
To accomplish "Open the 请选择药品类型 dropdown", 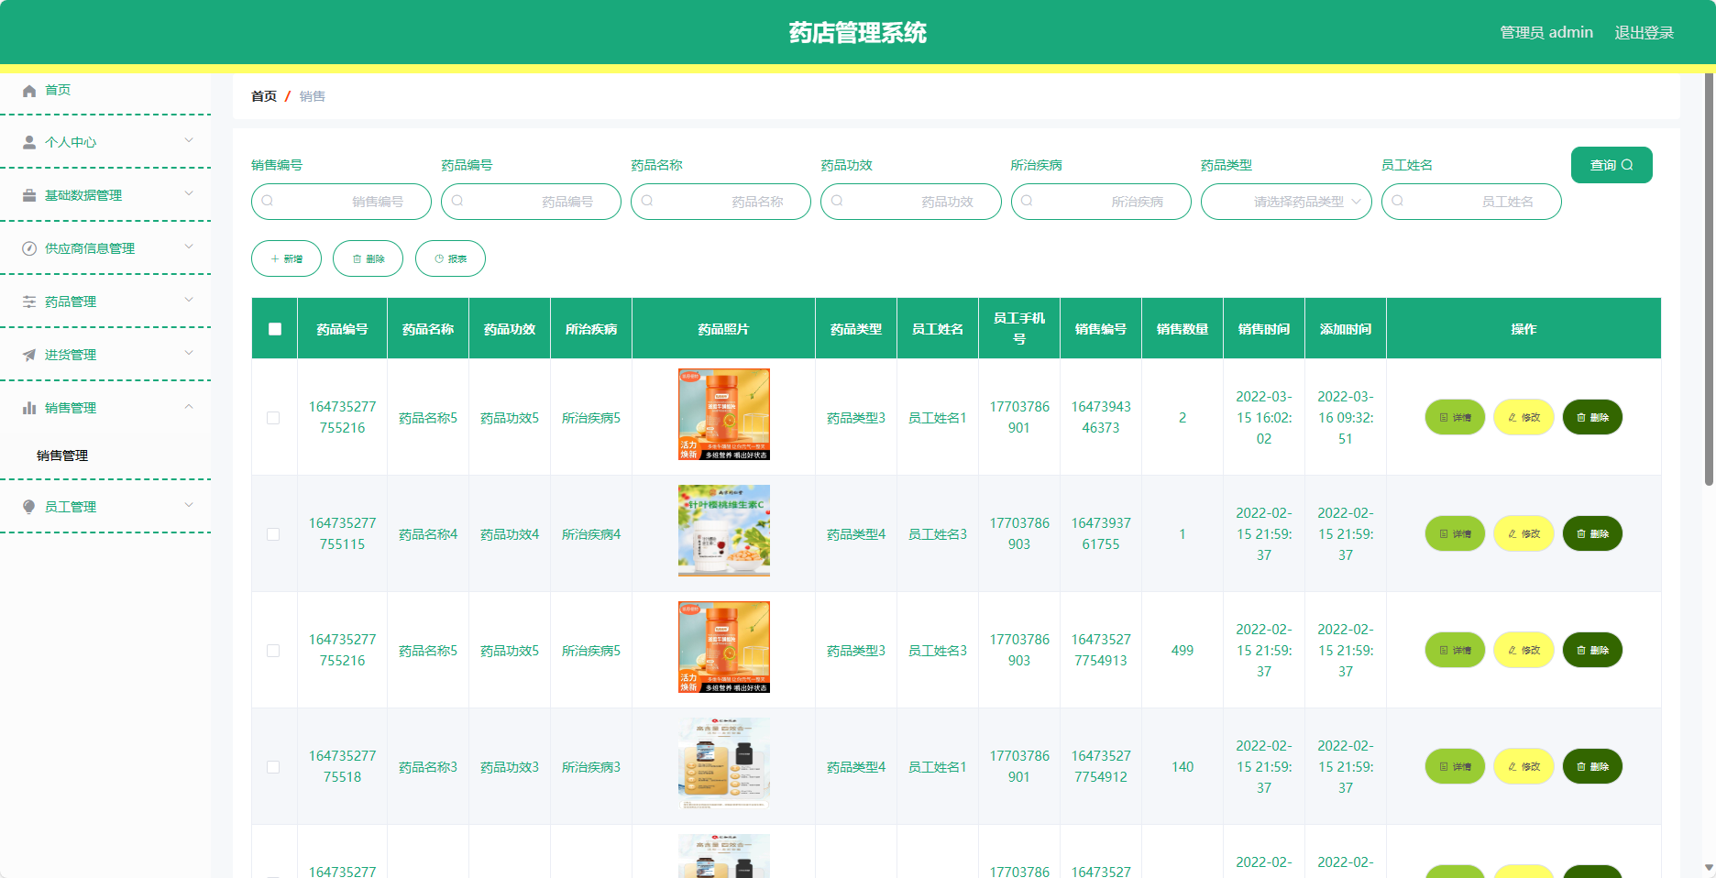I will pyautogui.click(x=1286, y=202).
